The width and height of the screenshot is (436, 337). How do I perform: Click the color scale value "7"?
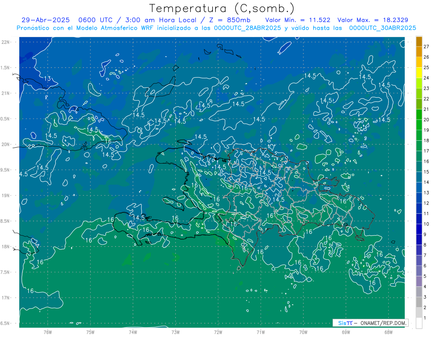pyautogui.click(x=425, y=255)
